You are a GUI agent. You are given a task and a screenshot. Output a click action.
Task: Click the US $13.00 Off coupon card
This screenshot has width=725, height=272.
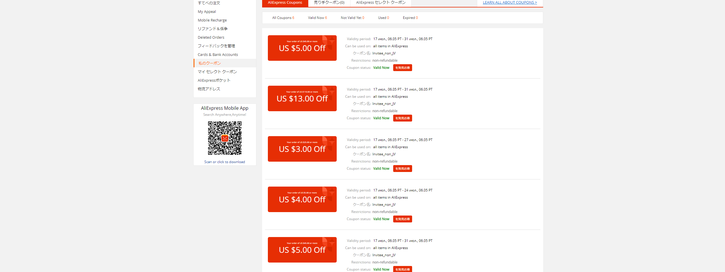(302, 98)
